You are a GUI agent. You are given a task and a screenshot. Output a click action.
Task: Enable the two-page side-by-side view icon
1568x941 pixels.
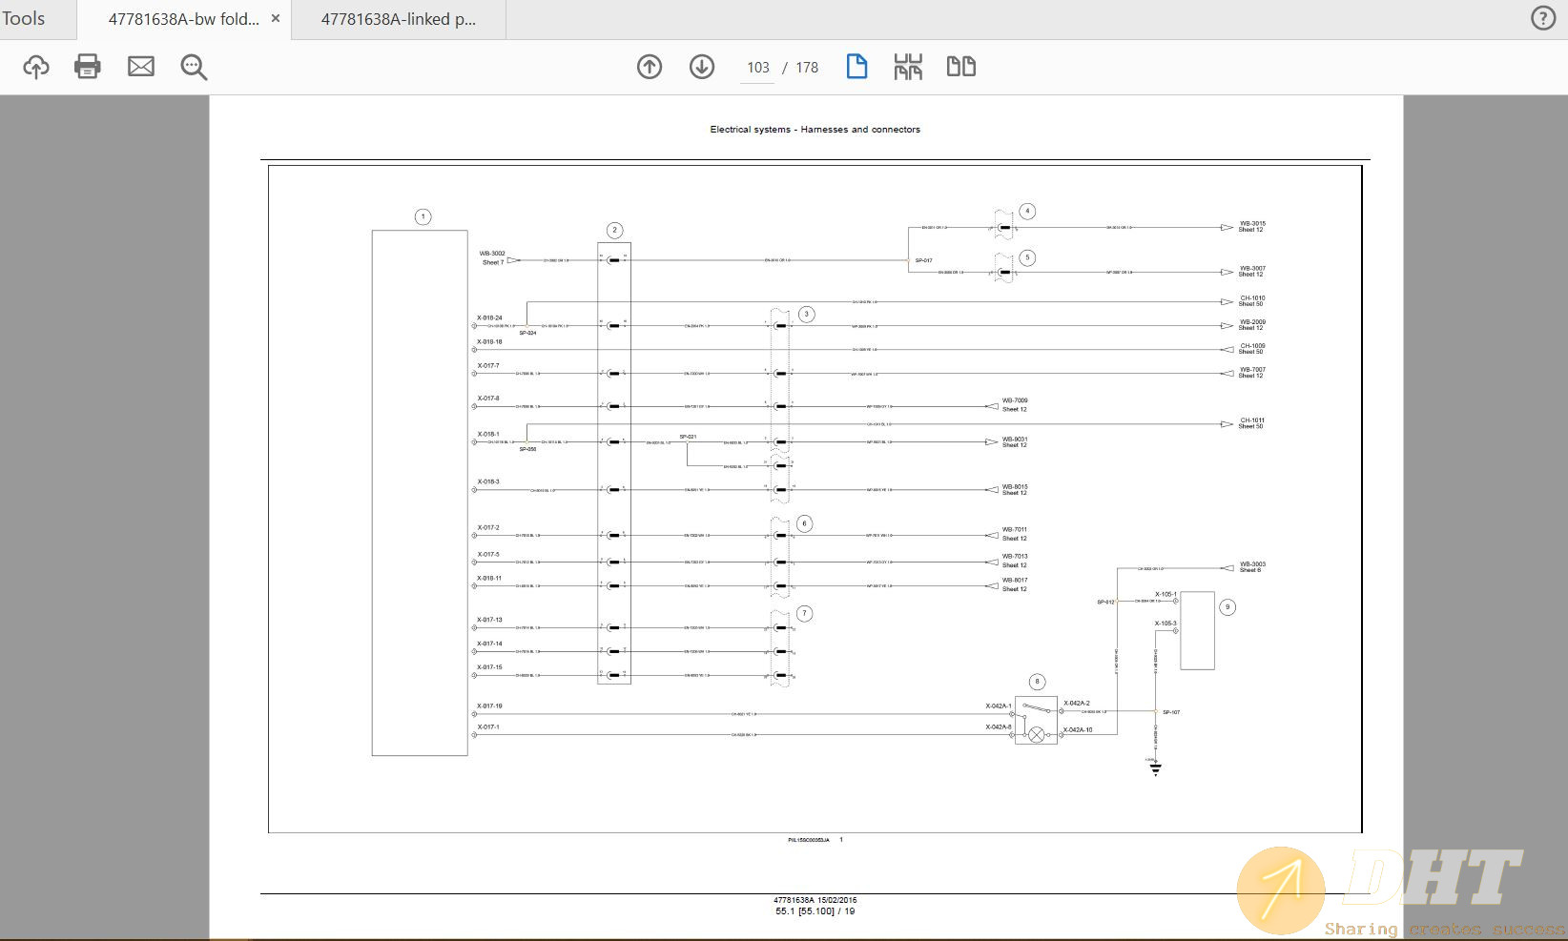point(960,67)
